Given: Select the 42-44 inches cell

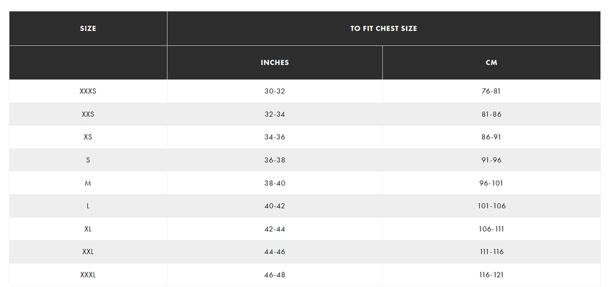Looking at the screenshot, I should pyautogui.click(x=274, y=229).
